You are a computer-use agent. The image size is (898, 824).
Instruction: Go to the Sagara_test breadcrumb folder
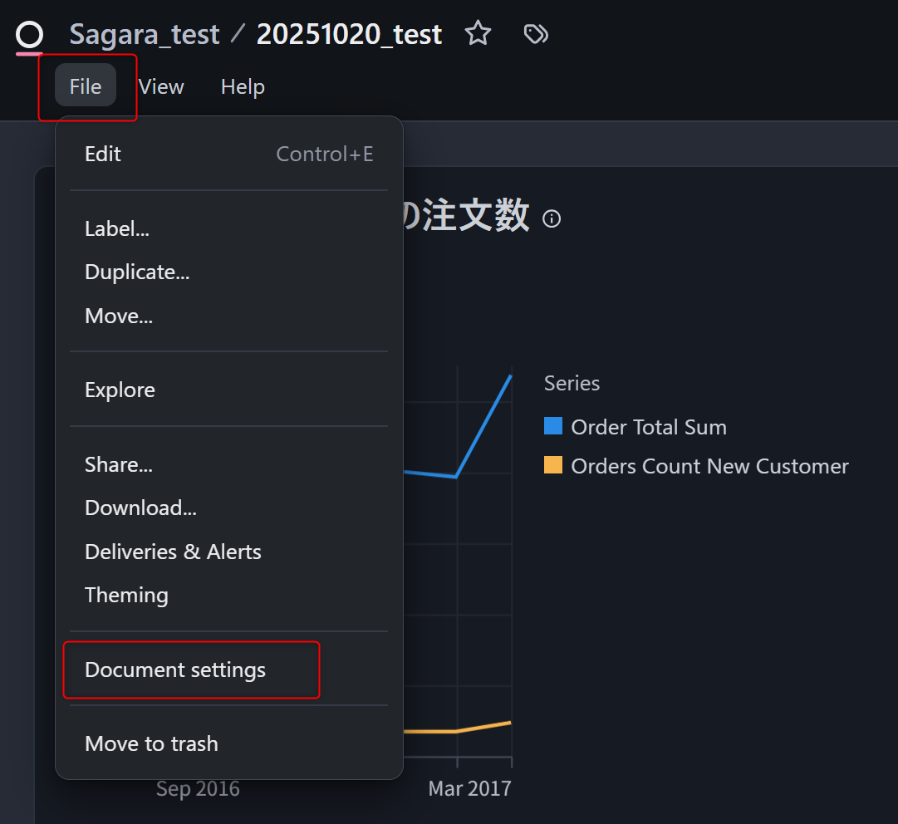click(145, 34)
